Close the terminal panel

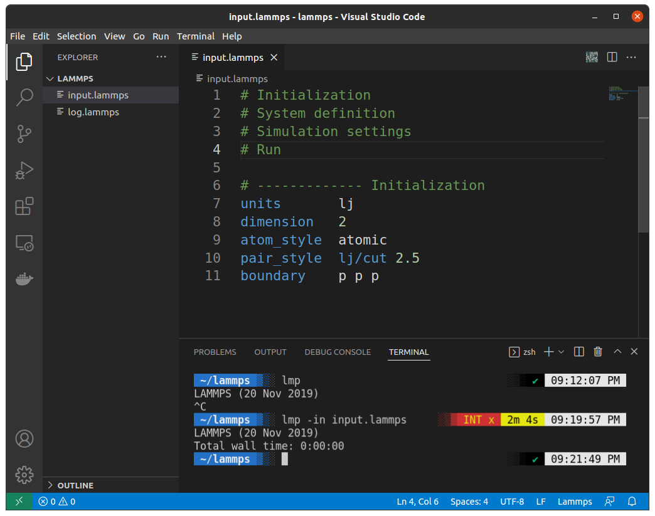coord(634,352)
